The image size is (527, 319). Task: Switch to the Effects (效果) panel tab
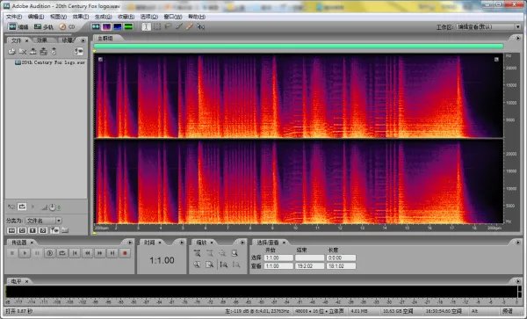coord(42,40)
